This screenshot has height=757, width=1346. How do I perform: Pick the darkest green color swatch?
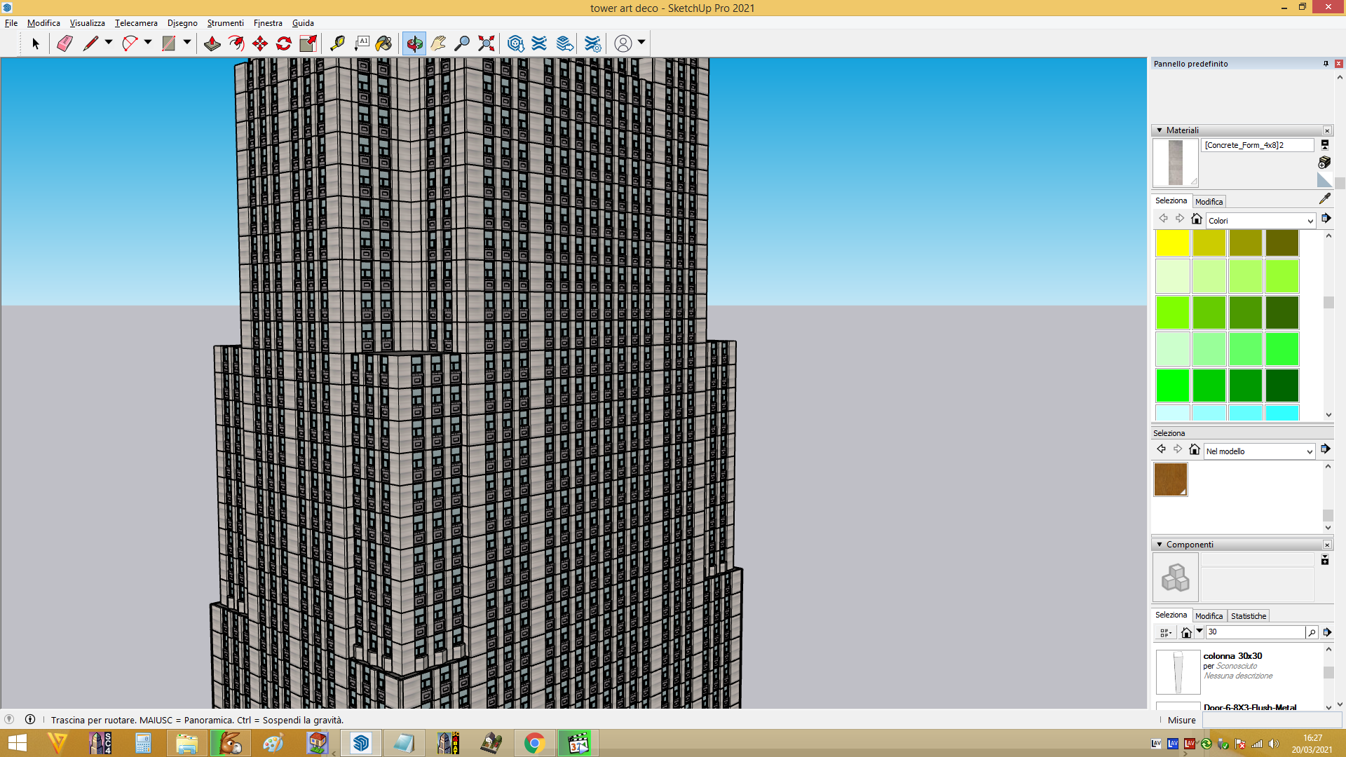1282,386
